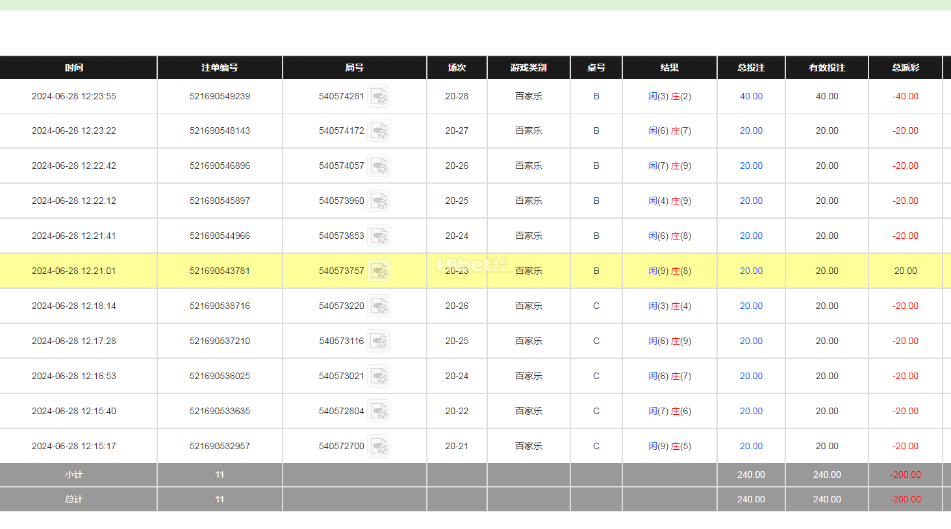
Task: Click the 局号 column header
Action: pos(355,68)
